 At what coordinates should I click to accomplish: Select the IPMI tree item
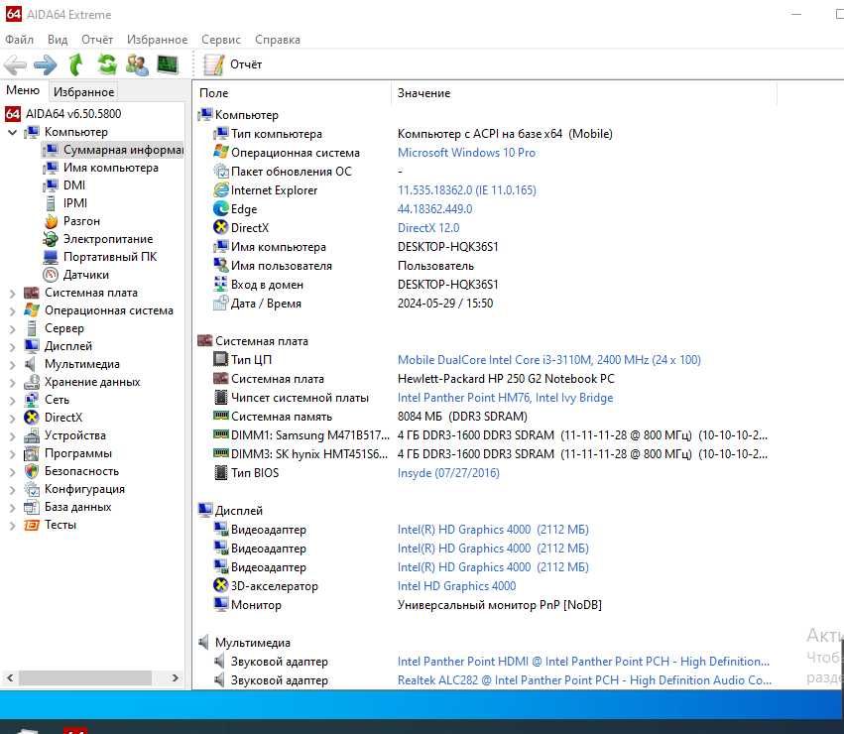[x=74, y=203]
